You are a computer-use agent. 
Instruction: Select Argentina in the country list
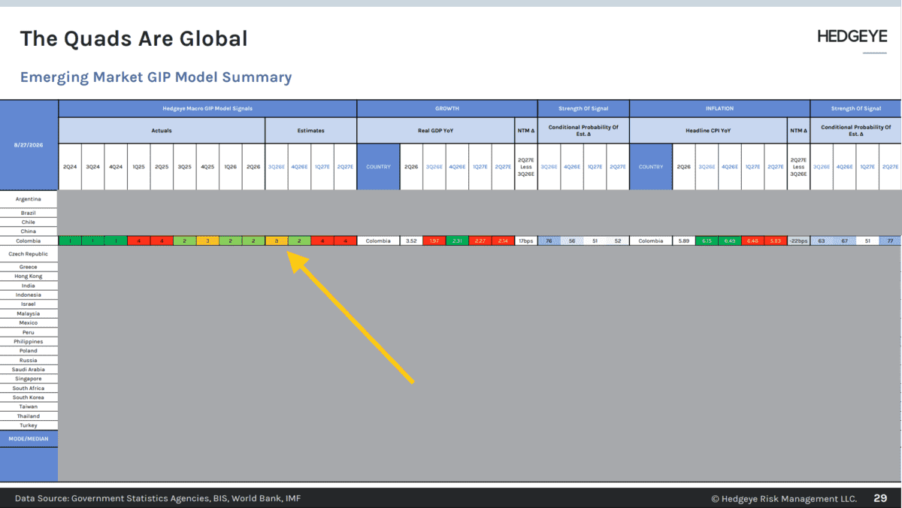pyautogui.click(x=29, y=200)
